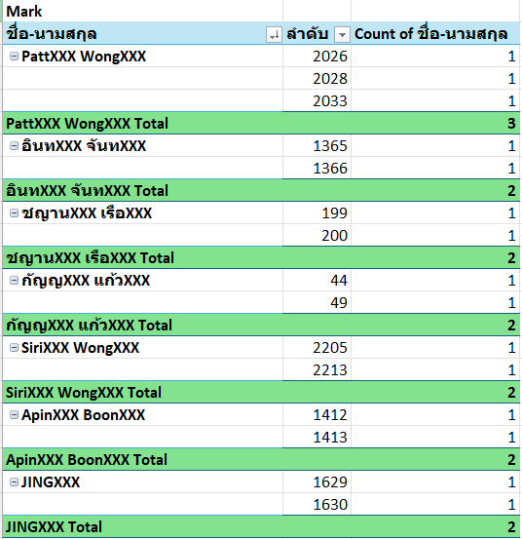Click the ApinXXX BoonXXX Total row
This screenshot has height=539, width=522.
[261, 460]
